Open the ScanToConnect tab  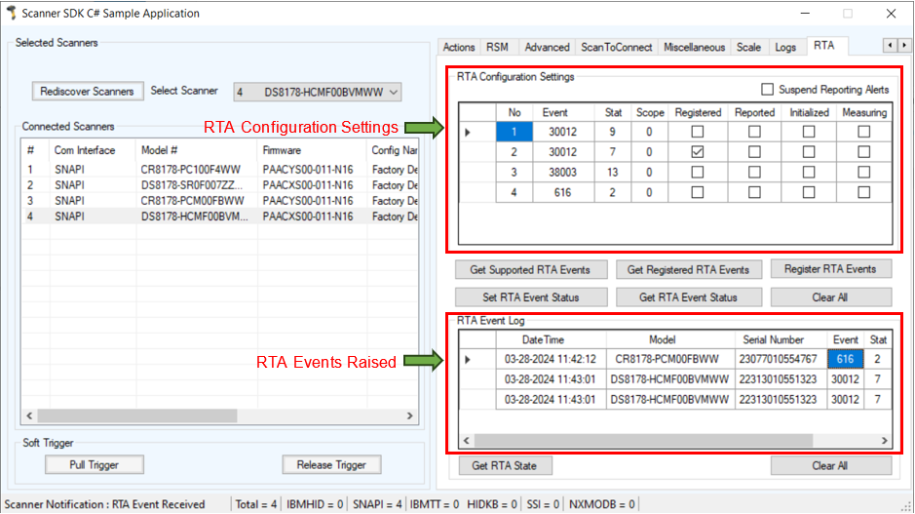pos(616,47)
